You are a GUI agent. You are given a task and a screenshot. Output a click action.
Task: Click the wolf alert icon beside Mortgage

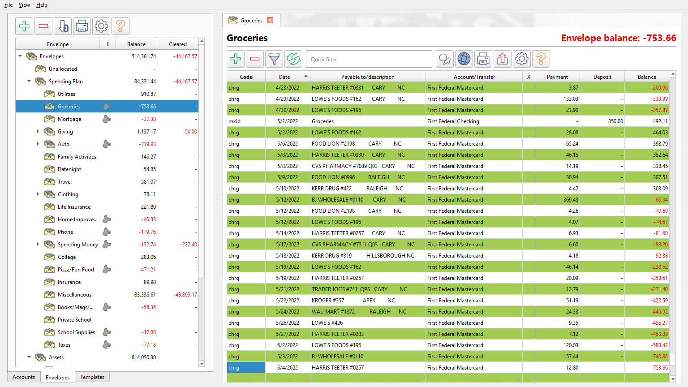(107, 119)
